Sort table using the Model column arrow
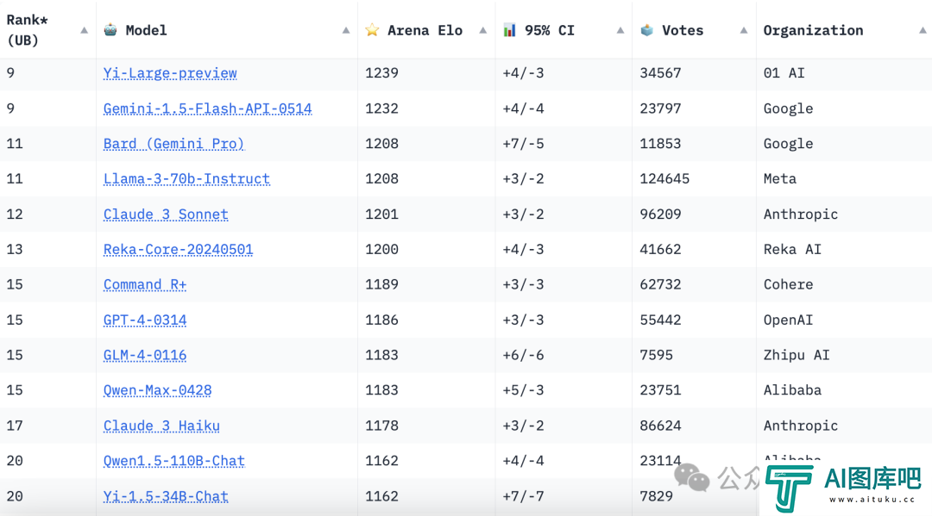Image resolution: width=932 pixels, height=516 pixels. (x=346, y=30)
